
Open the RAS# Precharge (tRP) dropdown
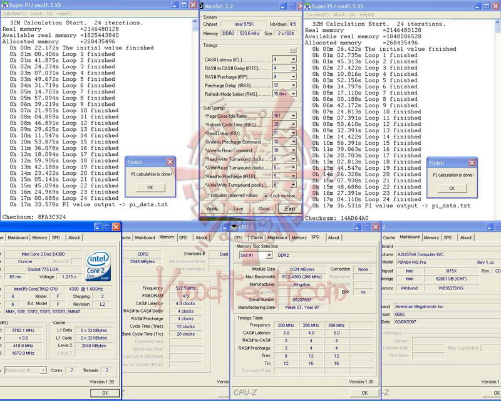pos(293,76)
